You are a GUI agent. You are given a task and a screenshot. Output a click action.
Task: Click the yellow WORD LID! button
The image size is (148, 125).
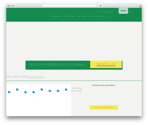coord(106,64)
